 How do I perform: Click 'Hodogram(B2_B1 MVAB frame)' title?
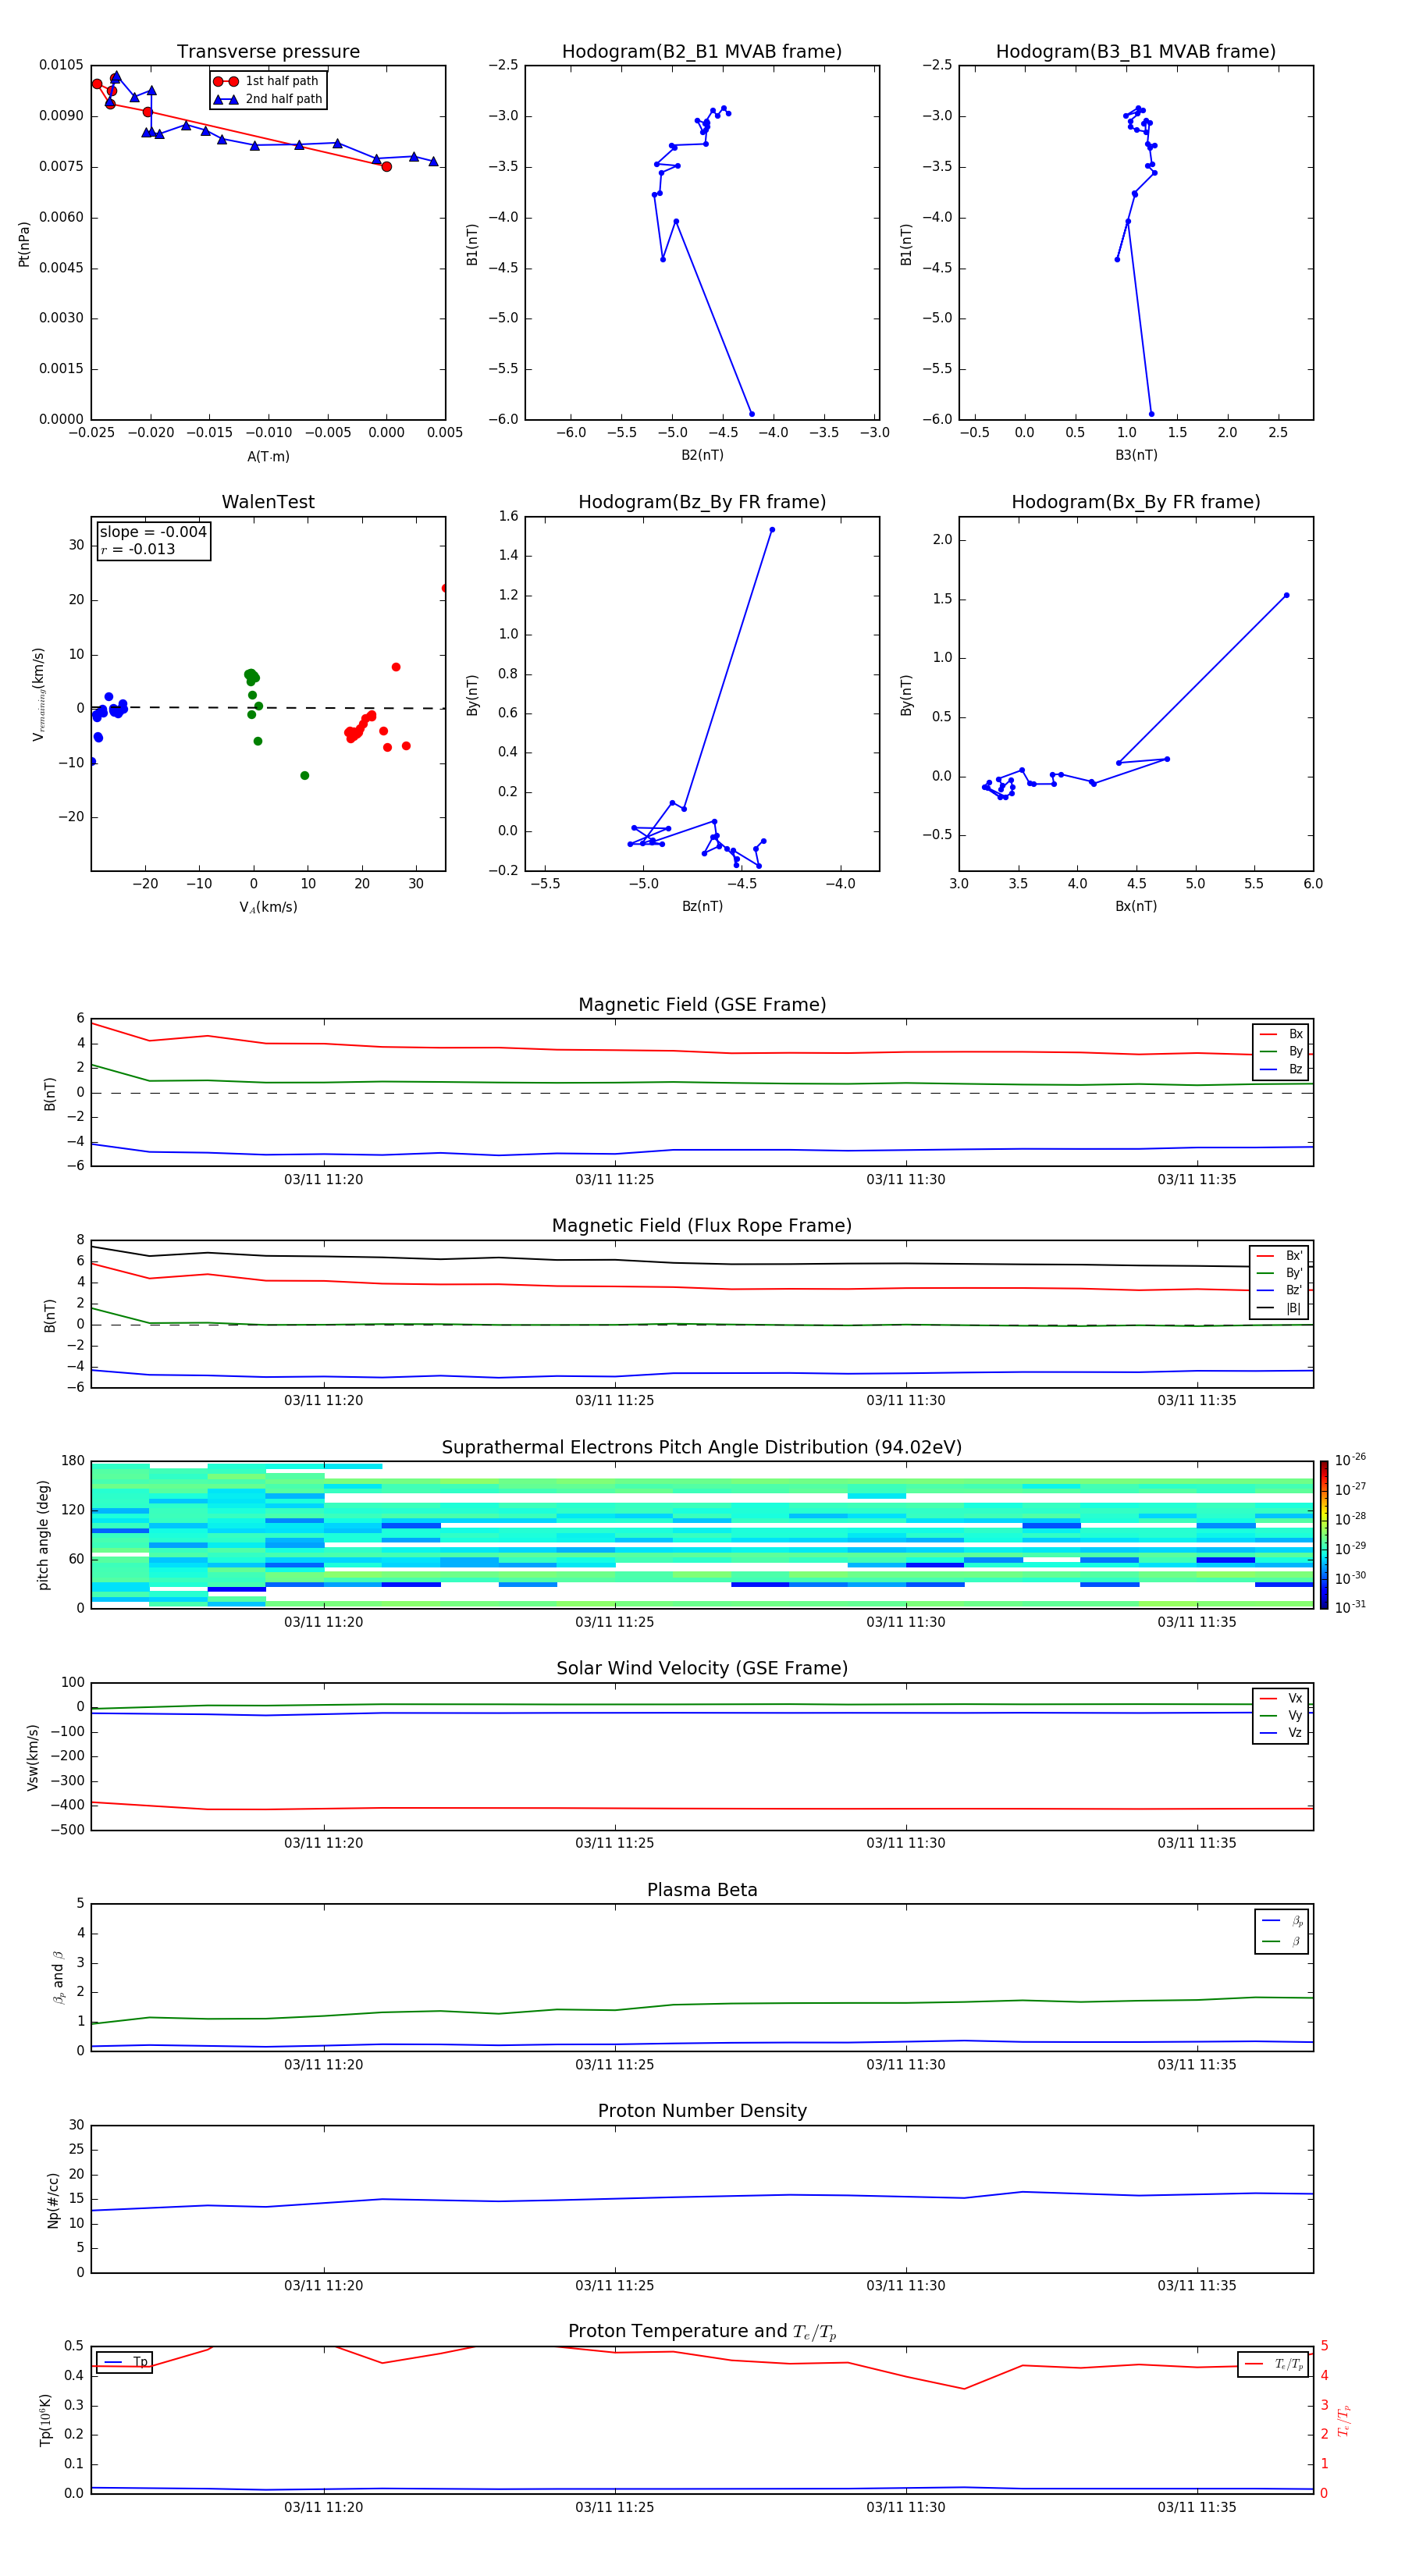click(702, 52)
